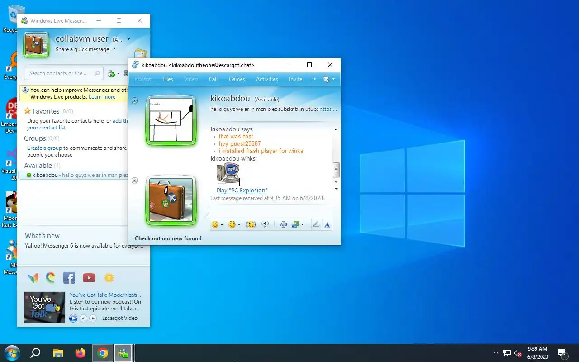This screenshot has height=362, width=579.
Task: Play the Escargot Video podcast
Action: pos(73,318)
